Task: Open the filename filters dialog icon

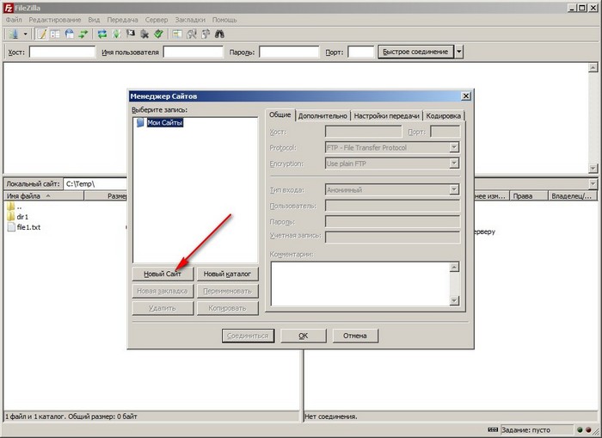Action: coord(177,34)
